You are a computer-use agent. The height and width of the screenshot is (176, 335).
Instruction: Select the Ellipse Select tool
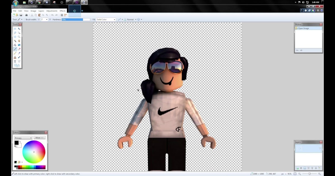point(15,37)
